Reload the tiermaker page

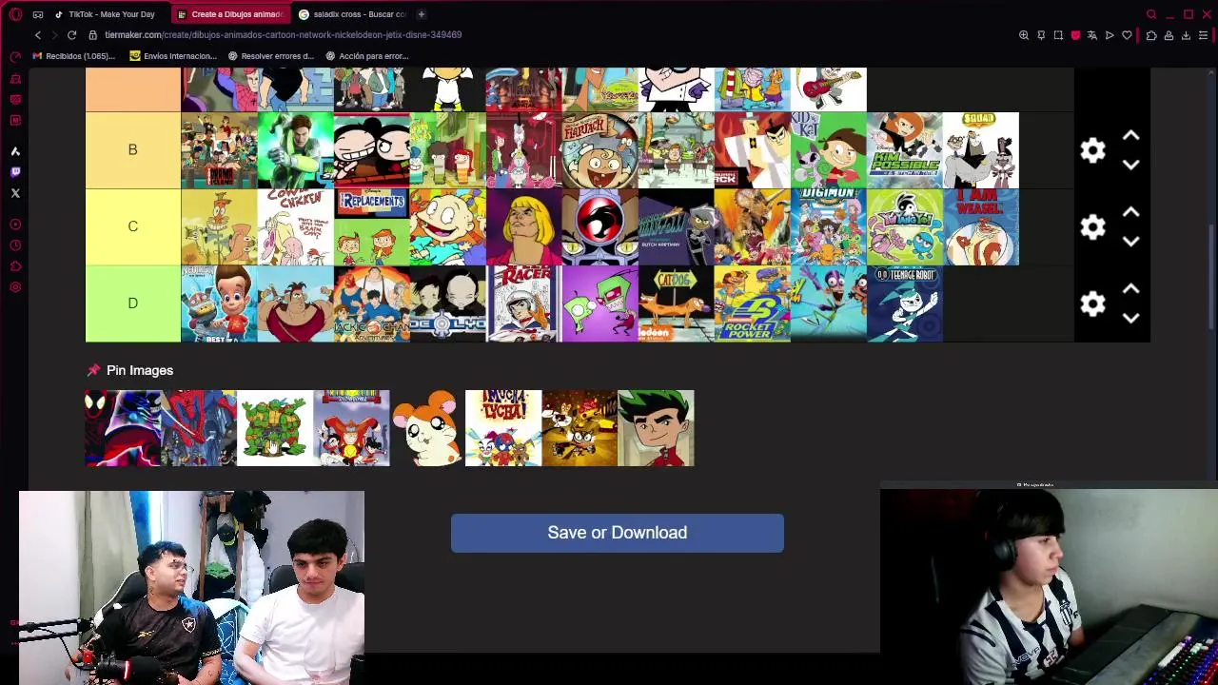[71, 35]
